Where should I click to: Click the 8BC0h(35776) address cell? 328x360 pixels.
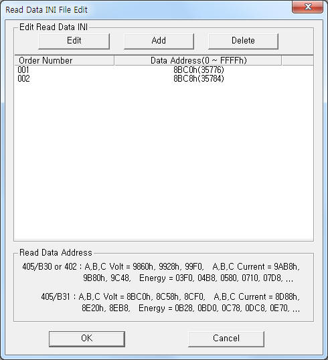tap(198, 70)
